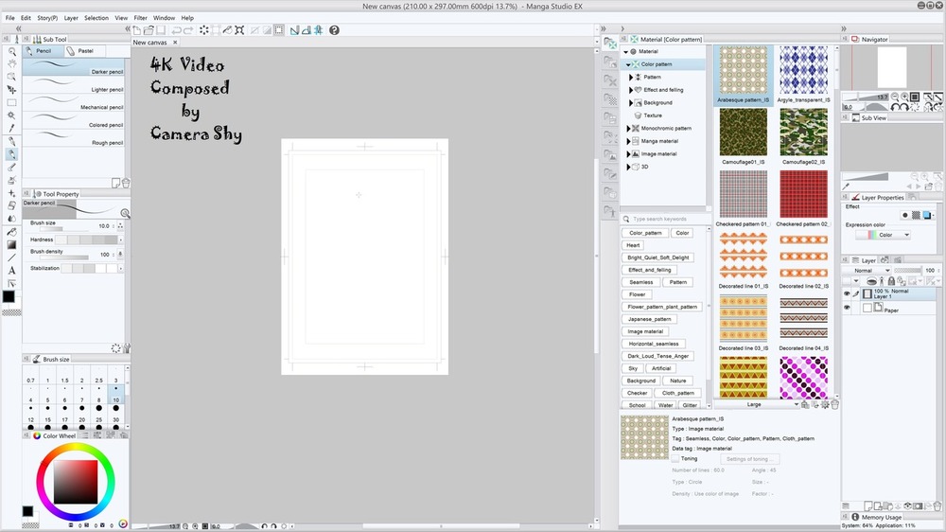This screenshot has height=532, width=946.
Task: Click the Heart tag button
Action: (633, 245)
